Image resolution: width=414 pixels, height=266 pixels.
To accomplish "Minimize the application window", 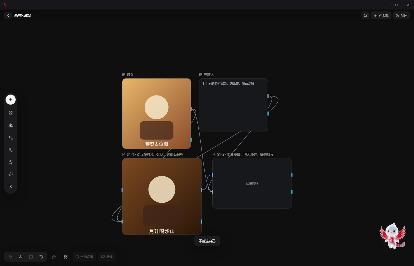I will click(x=385, y=5).
